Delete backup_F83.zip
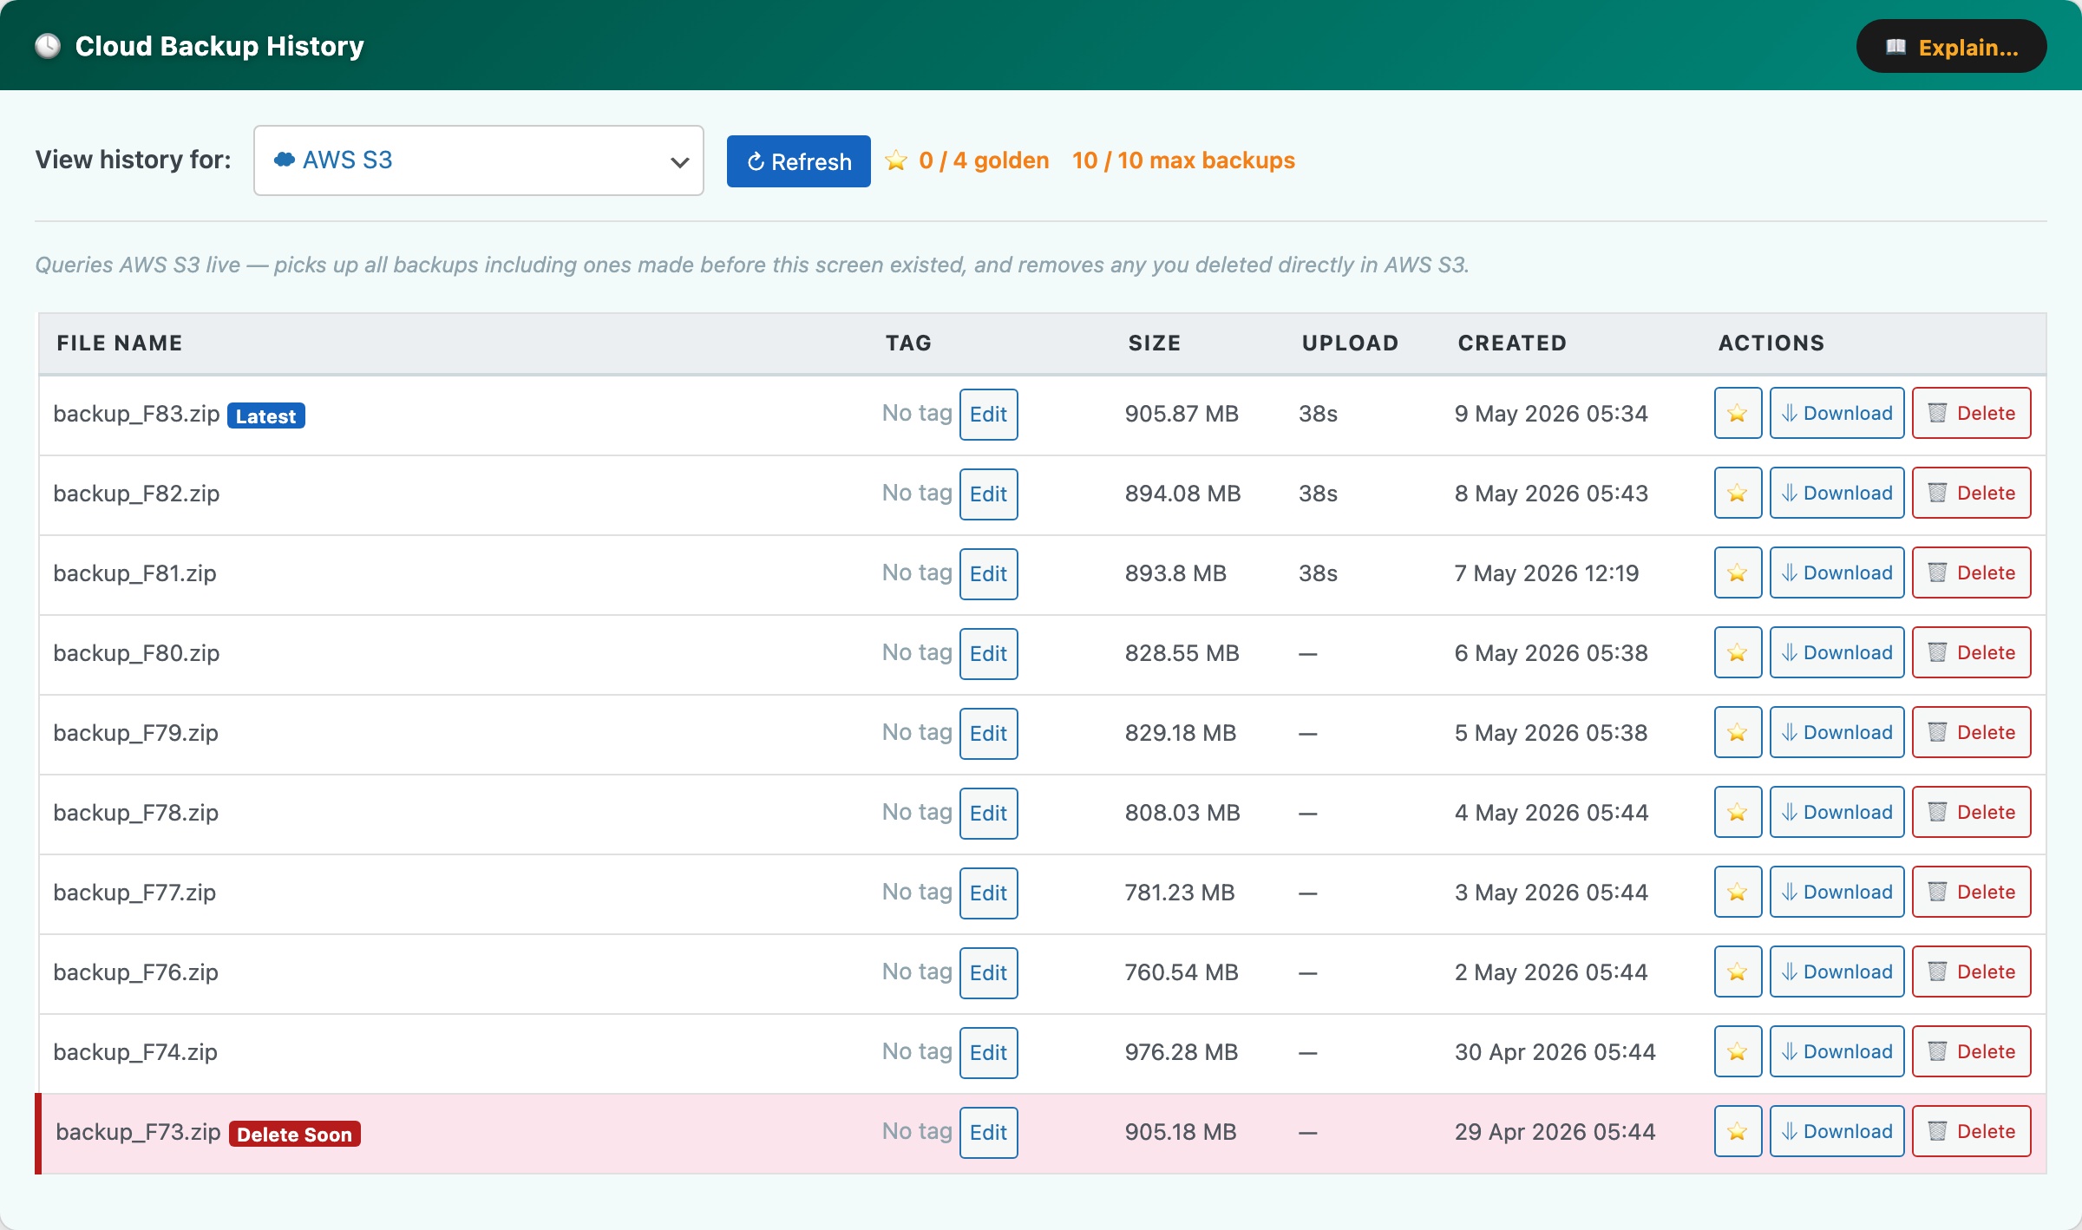This screenshot has height=1230, width=2082. (x=1972, y=414)
